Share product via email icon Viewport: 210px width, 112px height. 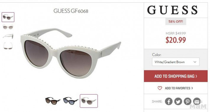tap(197, 101)
